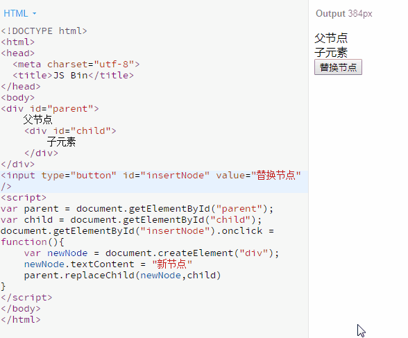Image resolution: width=408 pixels, height=338 pixels.
Task: Click 父节点 text in the code editor
Action: point(38,119)
